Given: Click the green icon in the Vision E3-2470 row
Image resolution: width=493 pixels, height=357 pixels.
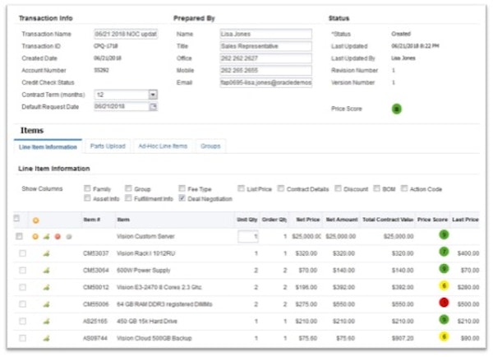Looking at the screenshot, I should (x=47, y=287).
